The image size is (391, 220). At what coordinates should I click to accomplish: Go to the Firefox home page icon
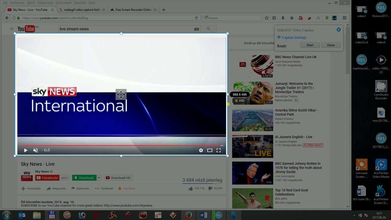click(292, 18)
